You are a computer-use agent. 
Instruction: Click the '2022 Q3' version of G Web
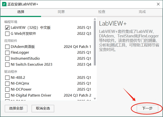click(84, 34)
